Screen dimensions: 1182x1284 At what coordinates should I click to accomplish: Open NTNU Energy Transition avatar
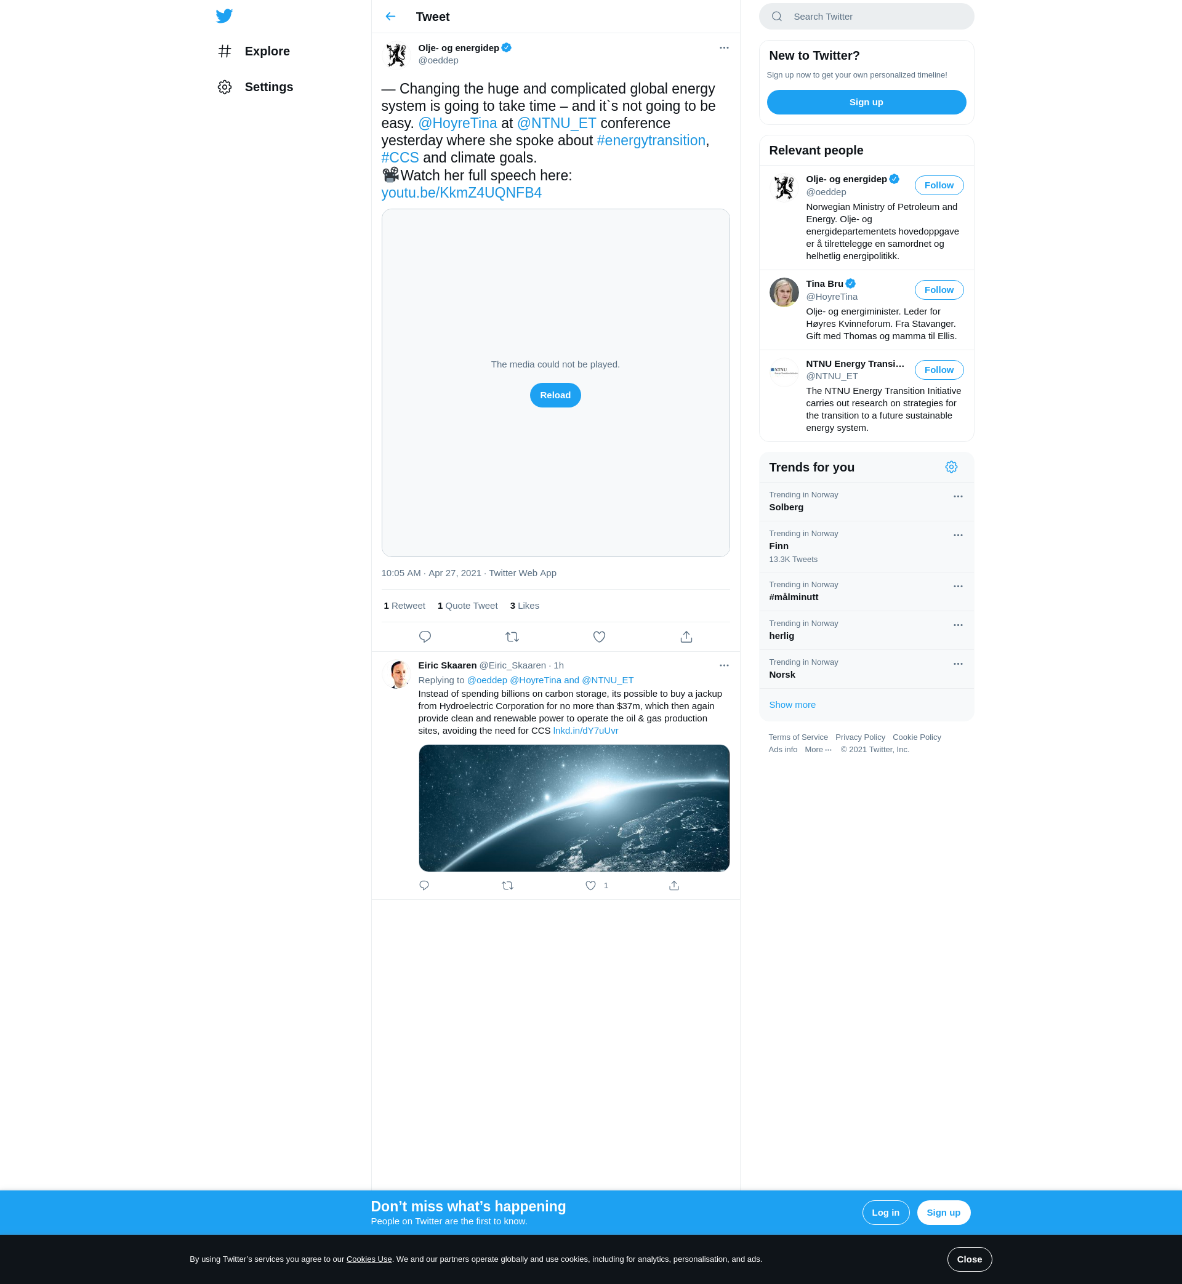(784, 372)
